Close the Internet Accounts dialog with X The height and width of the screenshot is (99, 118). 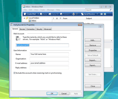(100, 26)
